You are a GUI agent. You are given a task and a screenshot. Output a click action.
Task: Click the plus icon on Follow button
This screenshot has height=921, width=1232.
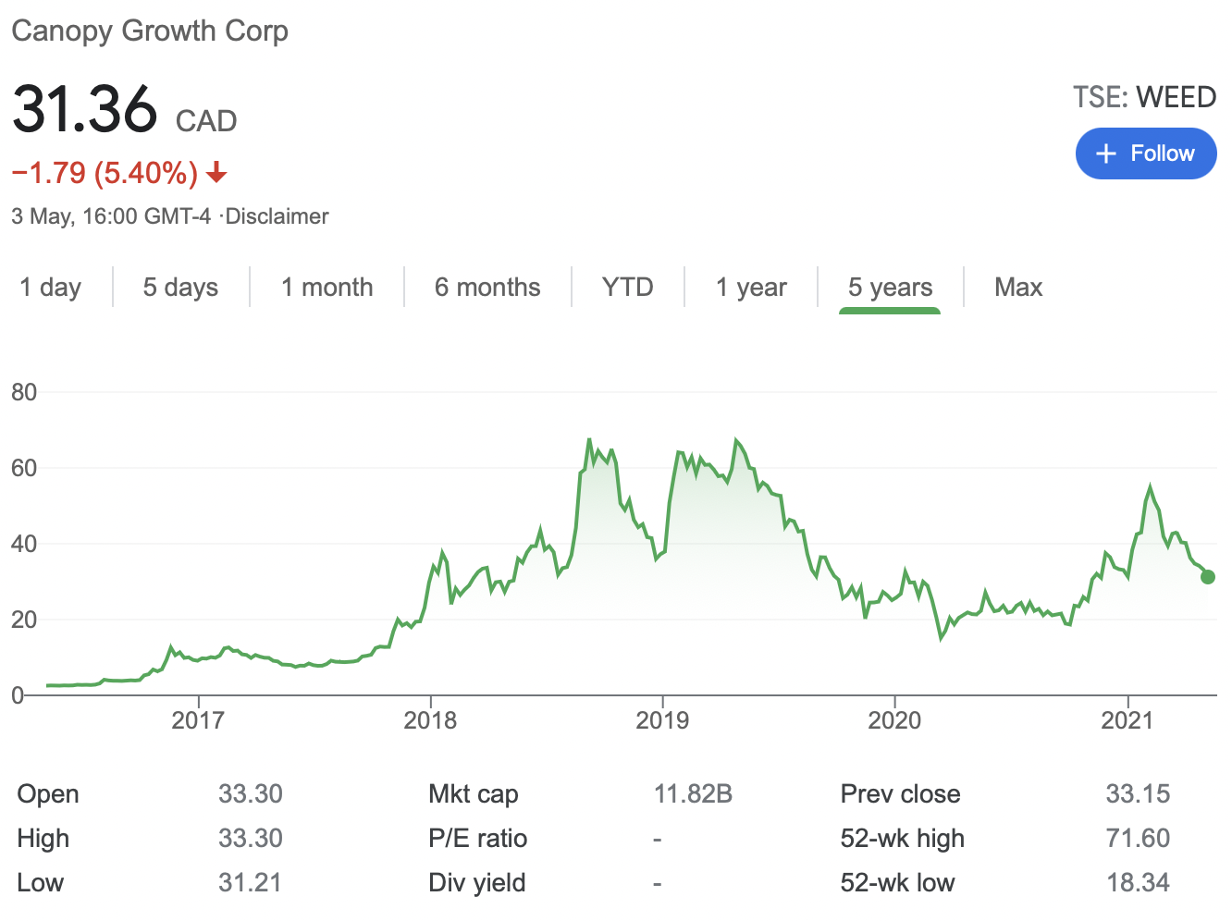point(1105,153)
